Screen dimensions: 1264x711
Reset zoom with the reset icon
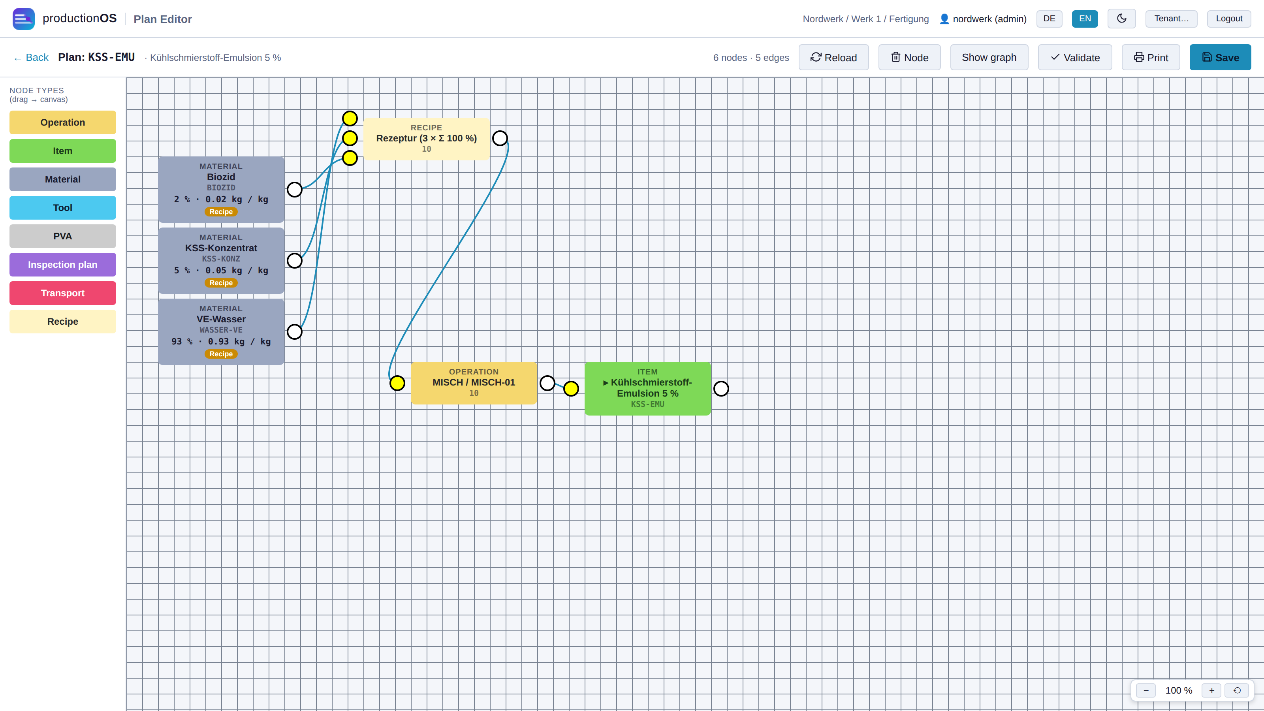tap(1237, 690)
